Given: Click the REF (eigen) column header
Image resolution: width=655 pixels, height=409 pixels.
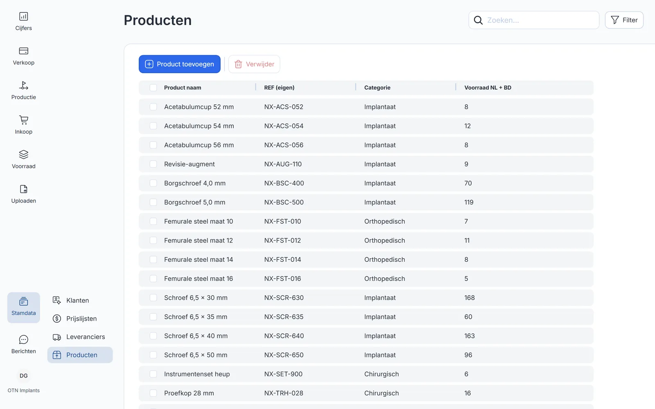Looking at the screenshot, I should pyautogui.click(x=279, y=88).
